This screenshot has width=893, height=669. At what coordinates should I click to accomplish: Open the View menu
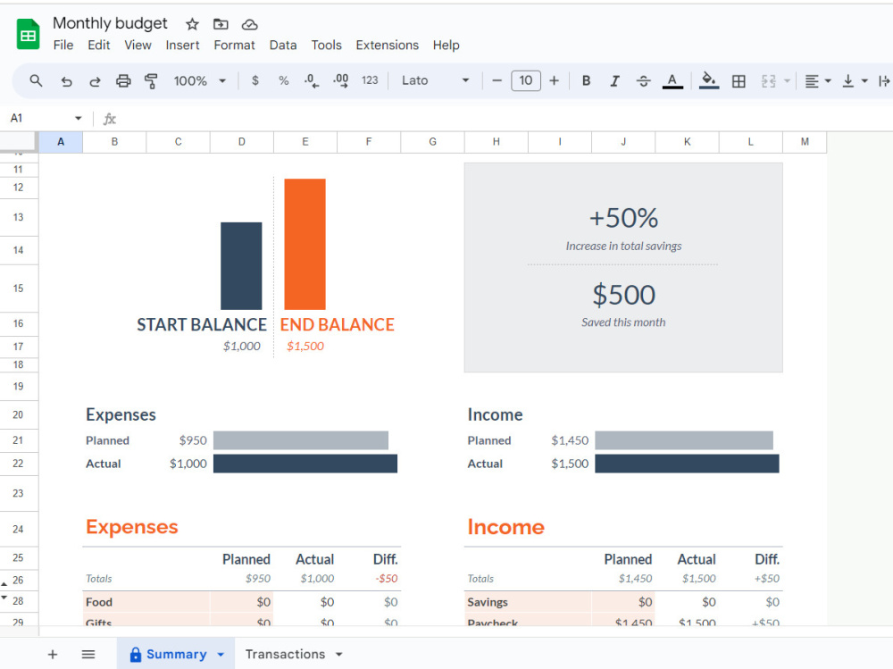coord(138,45)
